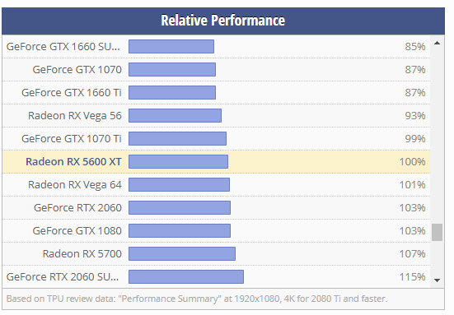Click GeForce RTX 2060 label
Viewport: 454px width, 315px height.
tap(78, 208)
